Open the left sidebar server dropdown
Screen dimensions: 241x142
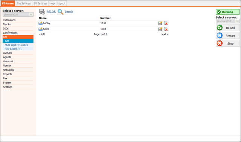[18, 14]
